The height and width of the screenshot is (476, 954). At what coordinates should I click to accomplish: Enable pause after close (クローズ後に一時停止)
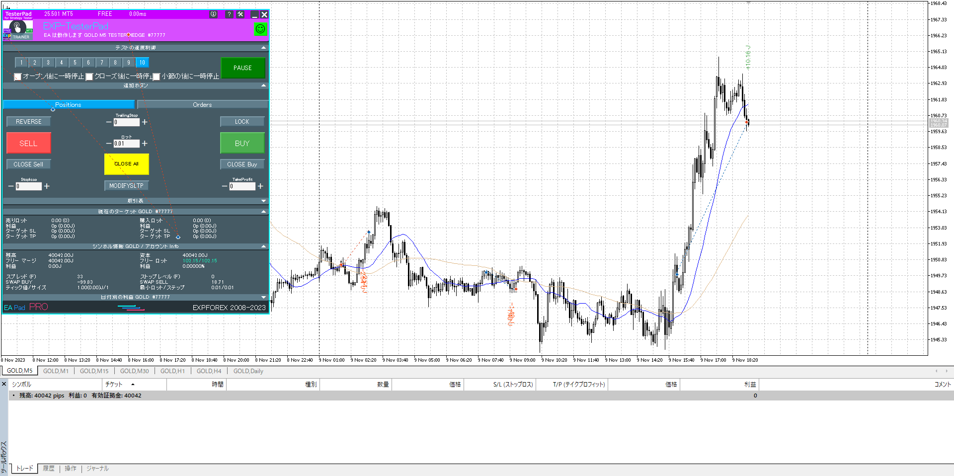tap(89, 77)
